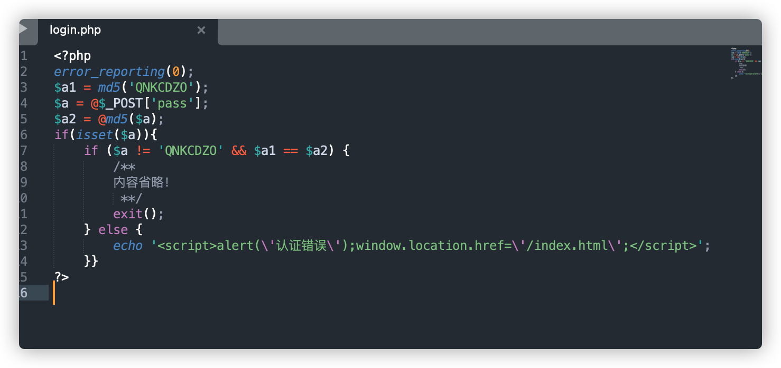Select the login.php tab

pyautogui.click(x=127, y=31)
